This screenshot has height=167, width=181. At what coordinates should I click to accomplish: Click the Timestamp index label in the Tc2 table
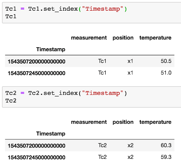tap(51, 134)
